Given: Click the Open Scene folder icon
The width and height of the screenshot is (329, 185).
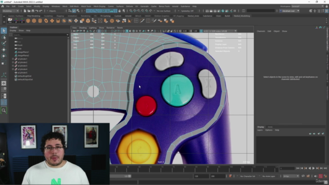Looking at the screenshot, I should (29, 11).
